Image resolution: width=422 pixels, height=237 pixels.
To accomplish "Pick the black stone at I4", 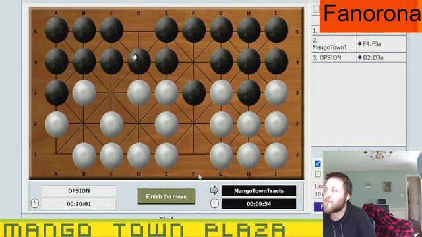I will tap(276, 61).
